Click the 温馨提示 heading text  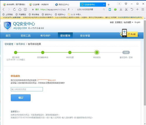pos(15,111)
